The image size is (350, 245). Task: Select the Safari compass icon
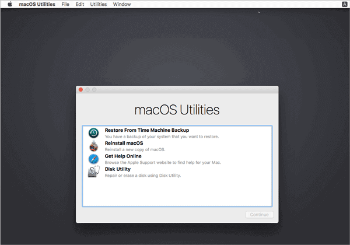coord(93,159)
